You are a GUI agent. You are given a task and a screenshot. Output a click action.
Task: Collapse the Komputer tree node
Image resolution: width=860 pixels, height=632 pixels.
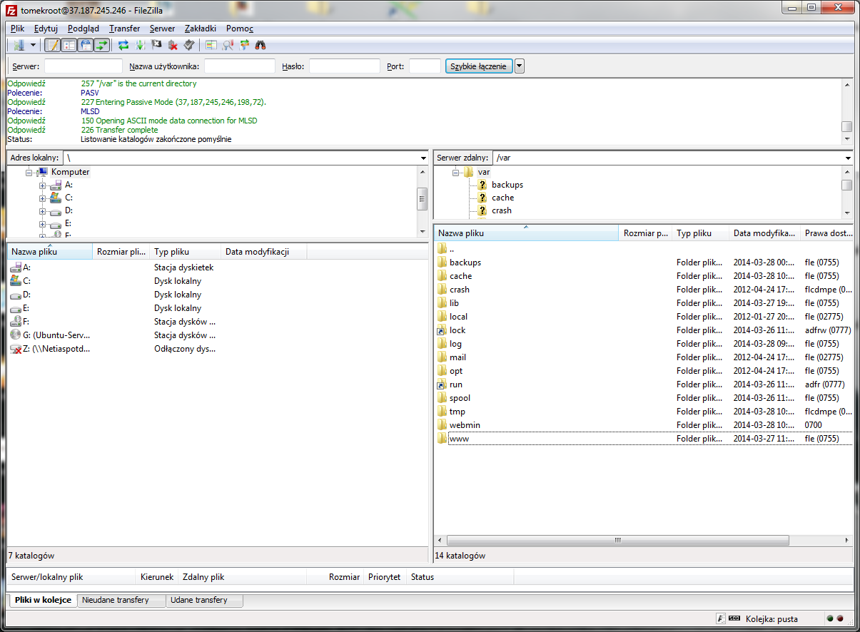coord(29,172)
